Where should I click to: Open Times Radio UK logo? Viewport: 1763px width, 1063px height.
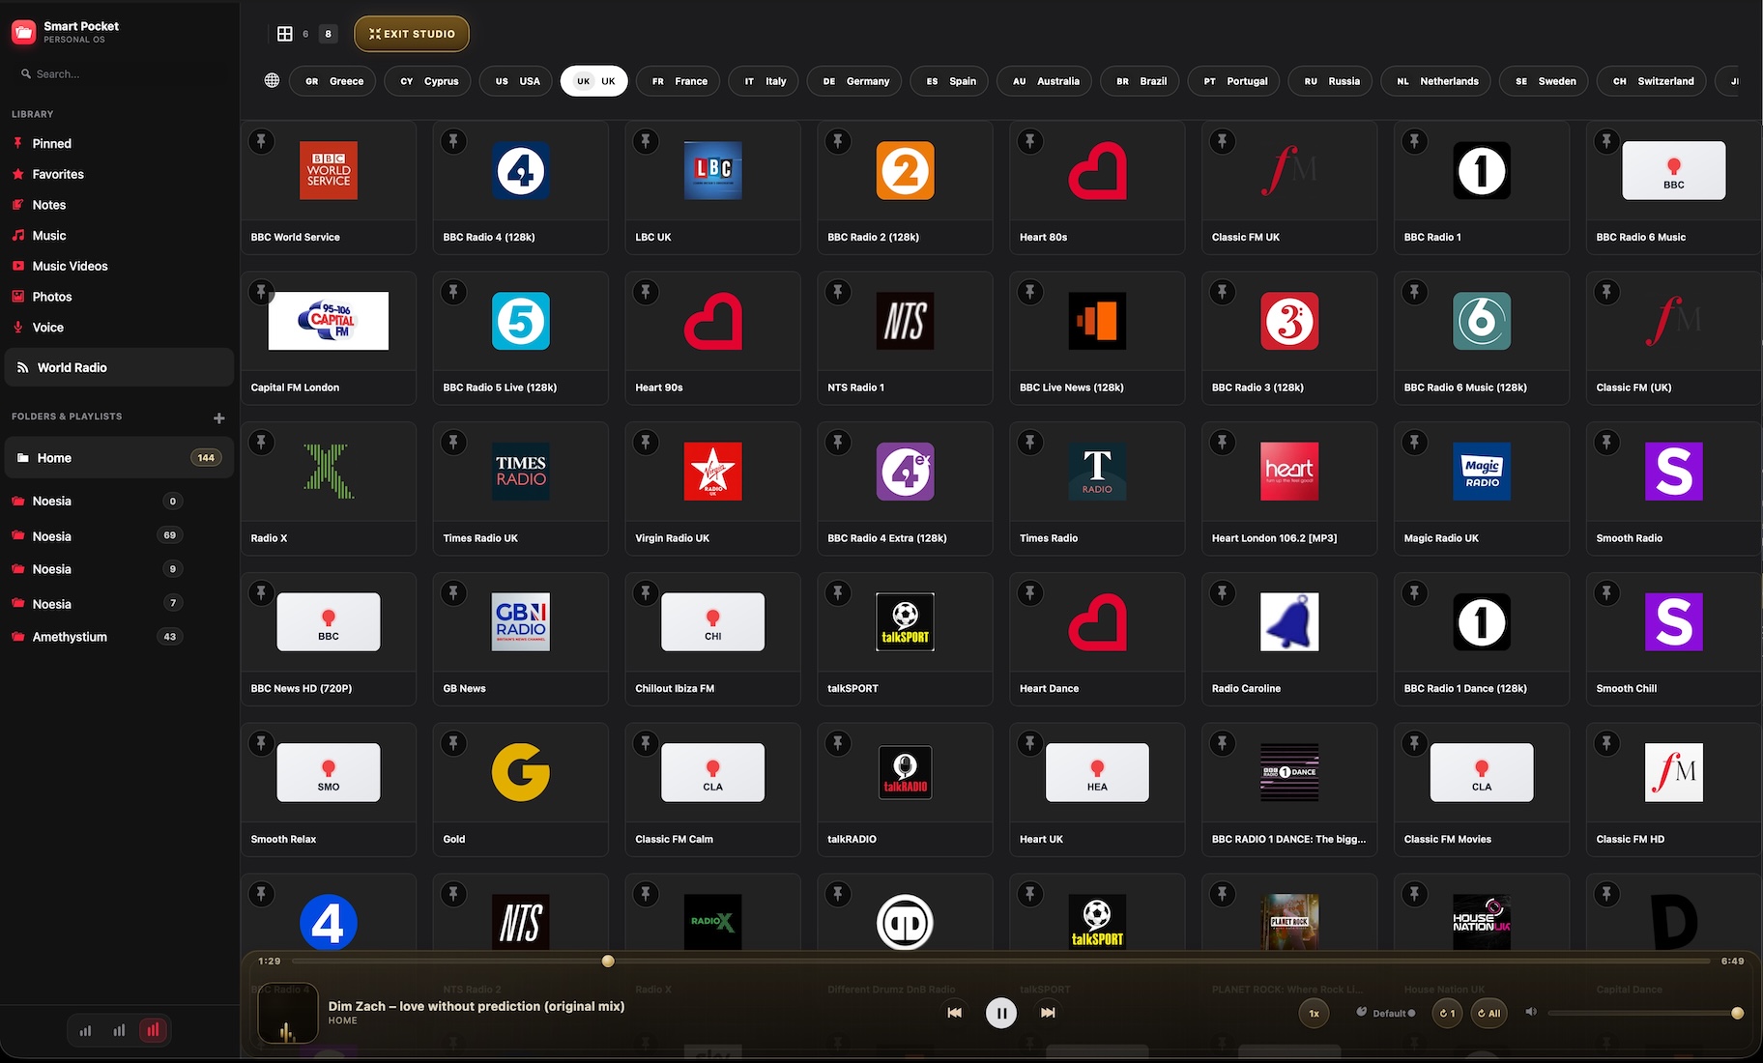521,472
